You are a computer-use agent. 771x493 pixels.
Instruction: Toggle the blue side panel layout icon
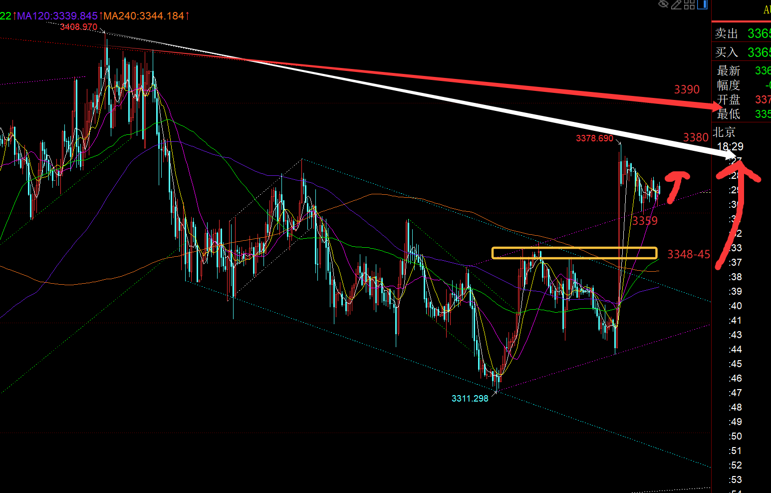coord(703,5)
